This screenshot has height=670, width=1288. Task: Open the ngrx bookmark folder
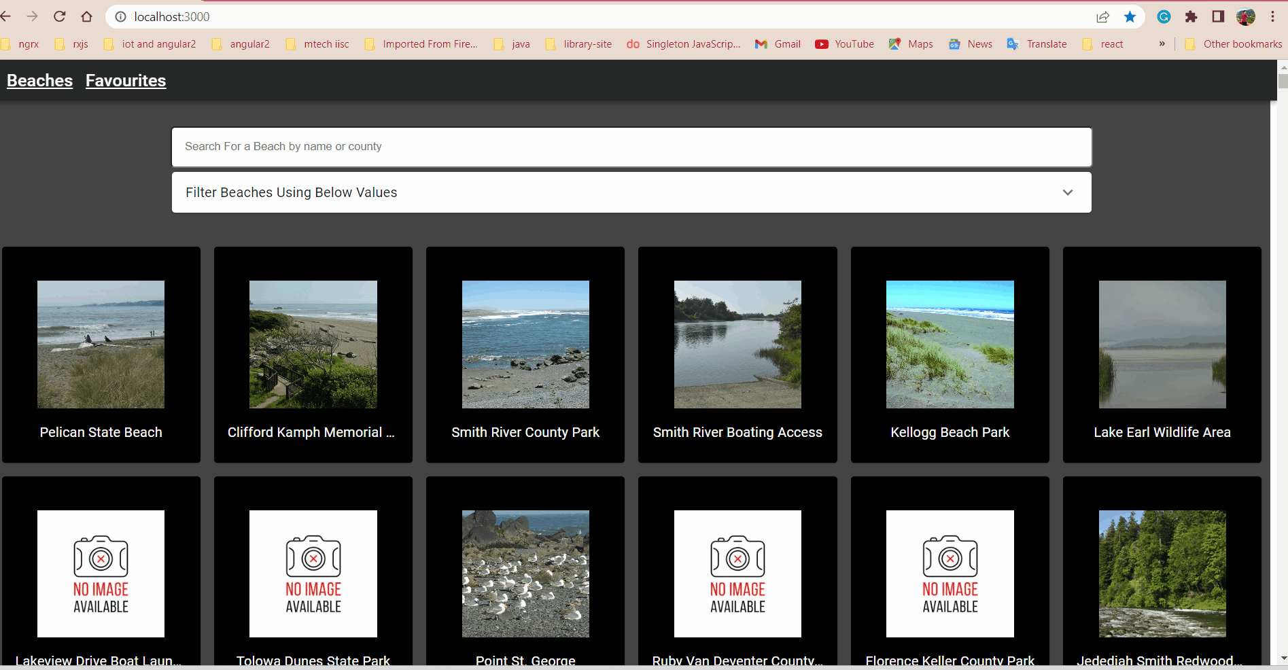(x=20, y=44)
